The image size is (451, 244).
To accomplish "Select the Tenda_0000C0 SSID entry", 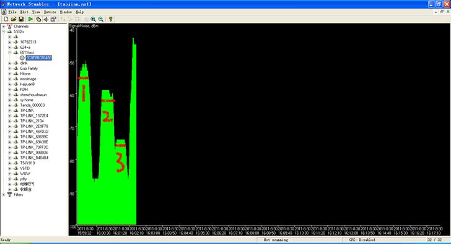I will [x=32, y=105].
